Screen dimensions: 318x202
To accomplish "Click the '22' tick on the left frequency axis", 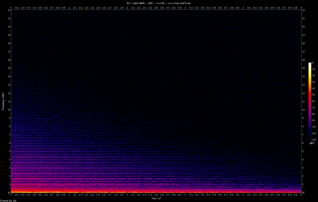I will [x=9, y=10].
